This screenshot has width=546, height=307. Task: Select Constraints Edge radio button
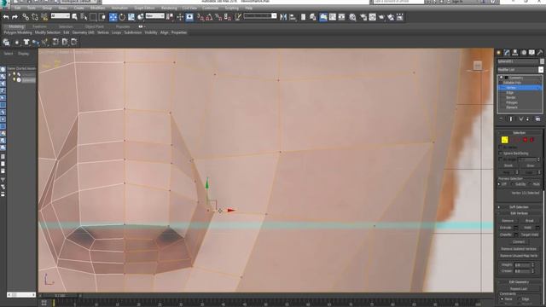(520, 299)
